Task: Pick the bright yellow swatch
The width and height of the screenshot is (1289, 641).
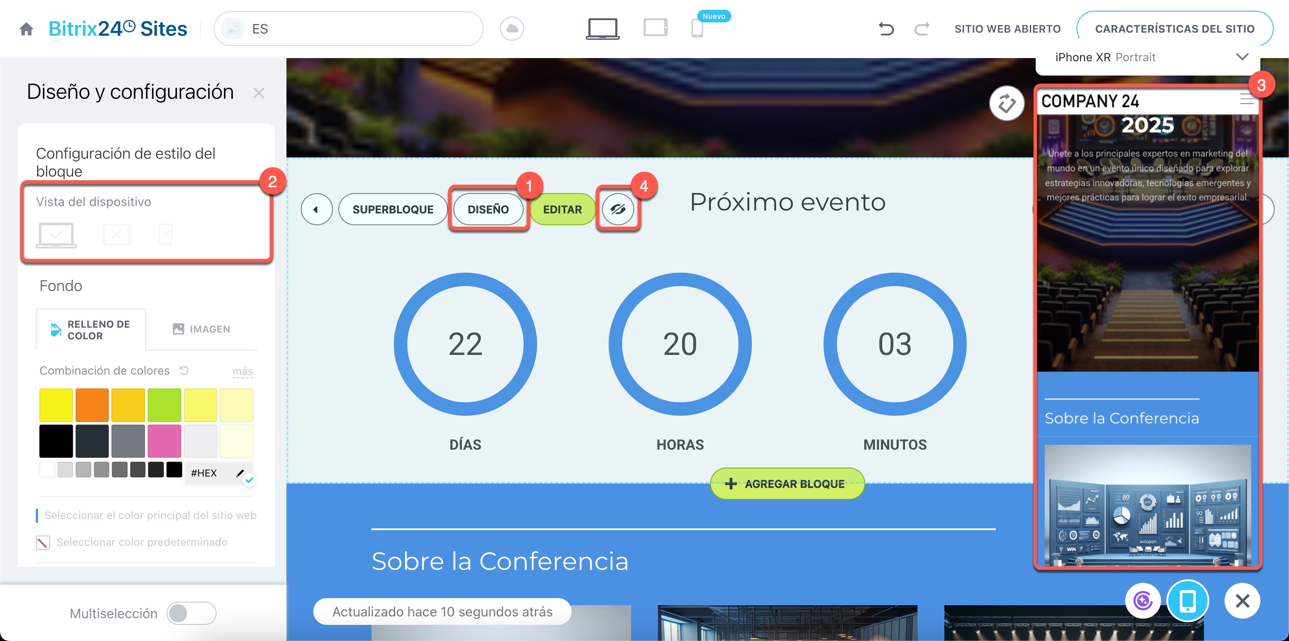Action: click(x=56, y=405)
